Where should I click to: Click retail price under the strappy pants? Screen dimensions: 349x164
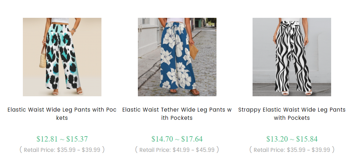click(x=291, y=150)
